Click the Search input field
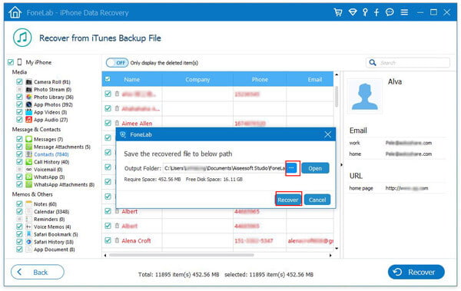The image size is (461, 291). coord(408,63)
